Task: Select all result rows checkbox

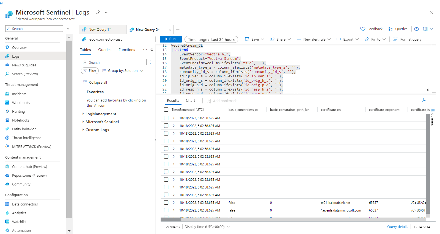Action: click(166, 109)
